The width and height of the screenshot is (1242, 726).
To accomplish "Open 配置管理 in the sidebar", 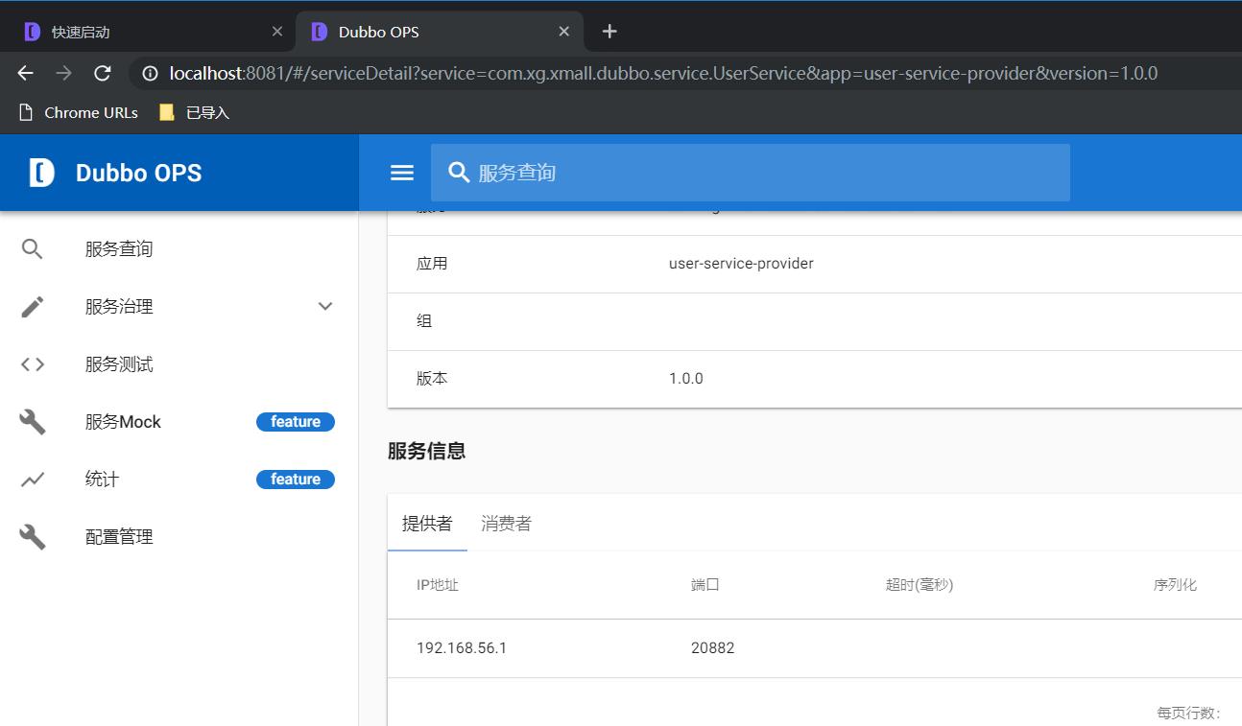I will [119, 537].
